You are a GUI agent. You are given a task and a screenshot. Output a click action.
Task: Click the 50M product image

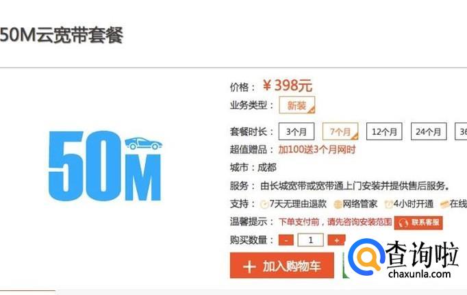(105, 166)
